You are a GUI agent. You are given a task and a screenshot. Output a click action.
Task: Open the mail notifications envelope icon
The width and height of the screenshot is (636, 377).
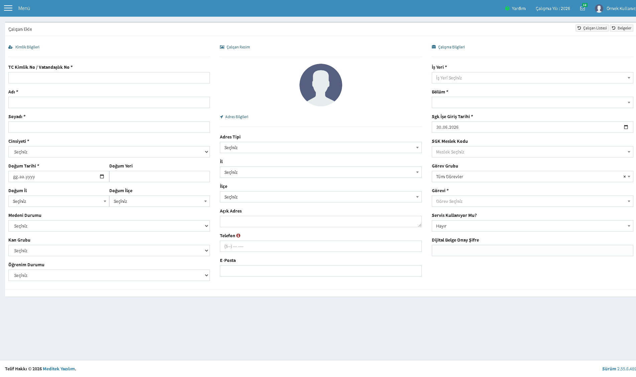583,9
